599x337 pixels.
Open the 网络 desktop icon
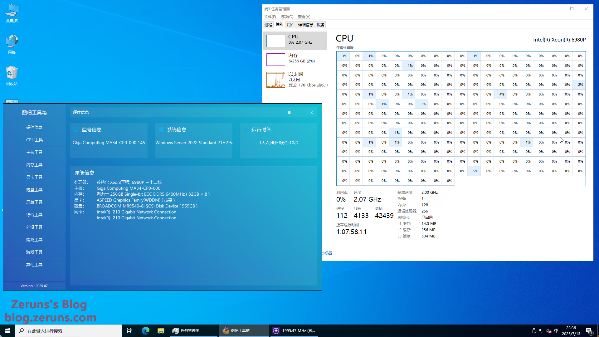[x=12, y=45]
